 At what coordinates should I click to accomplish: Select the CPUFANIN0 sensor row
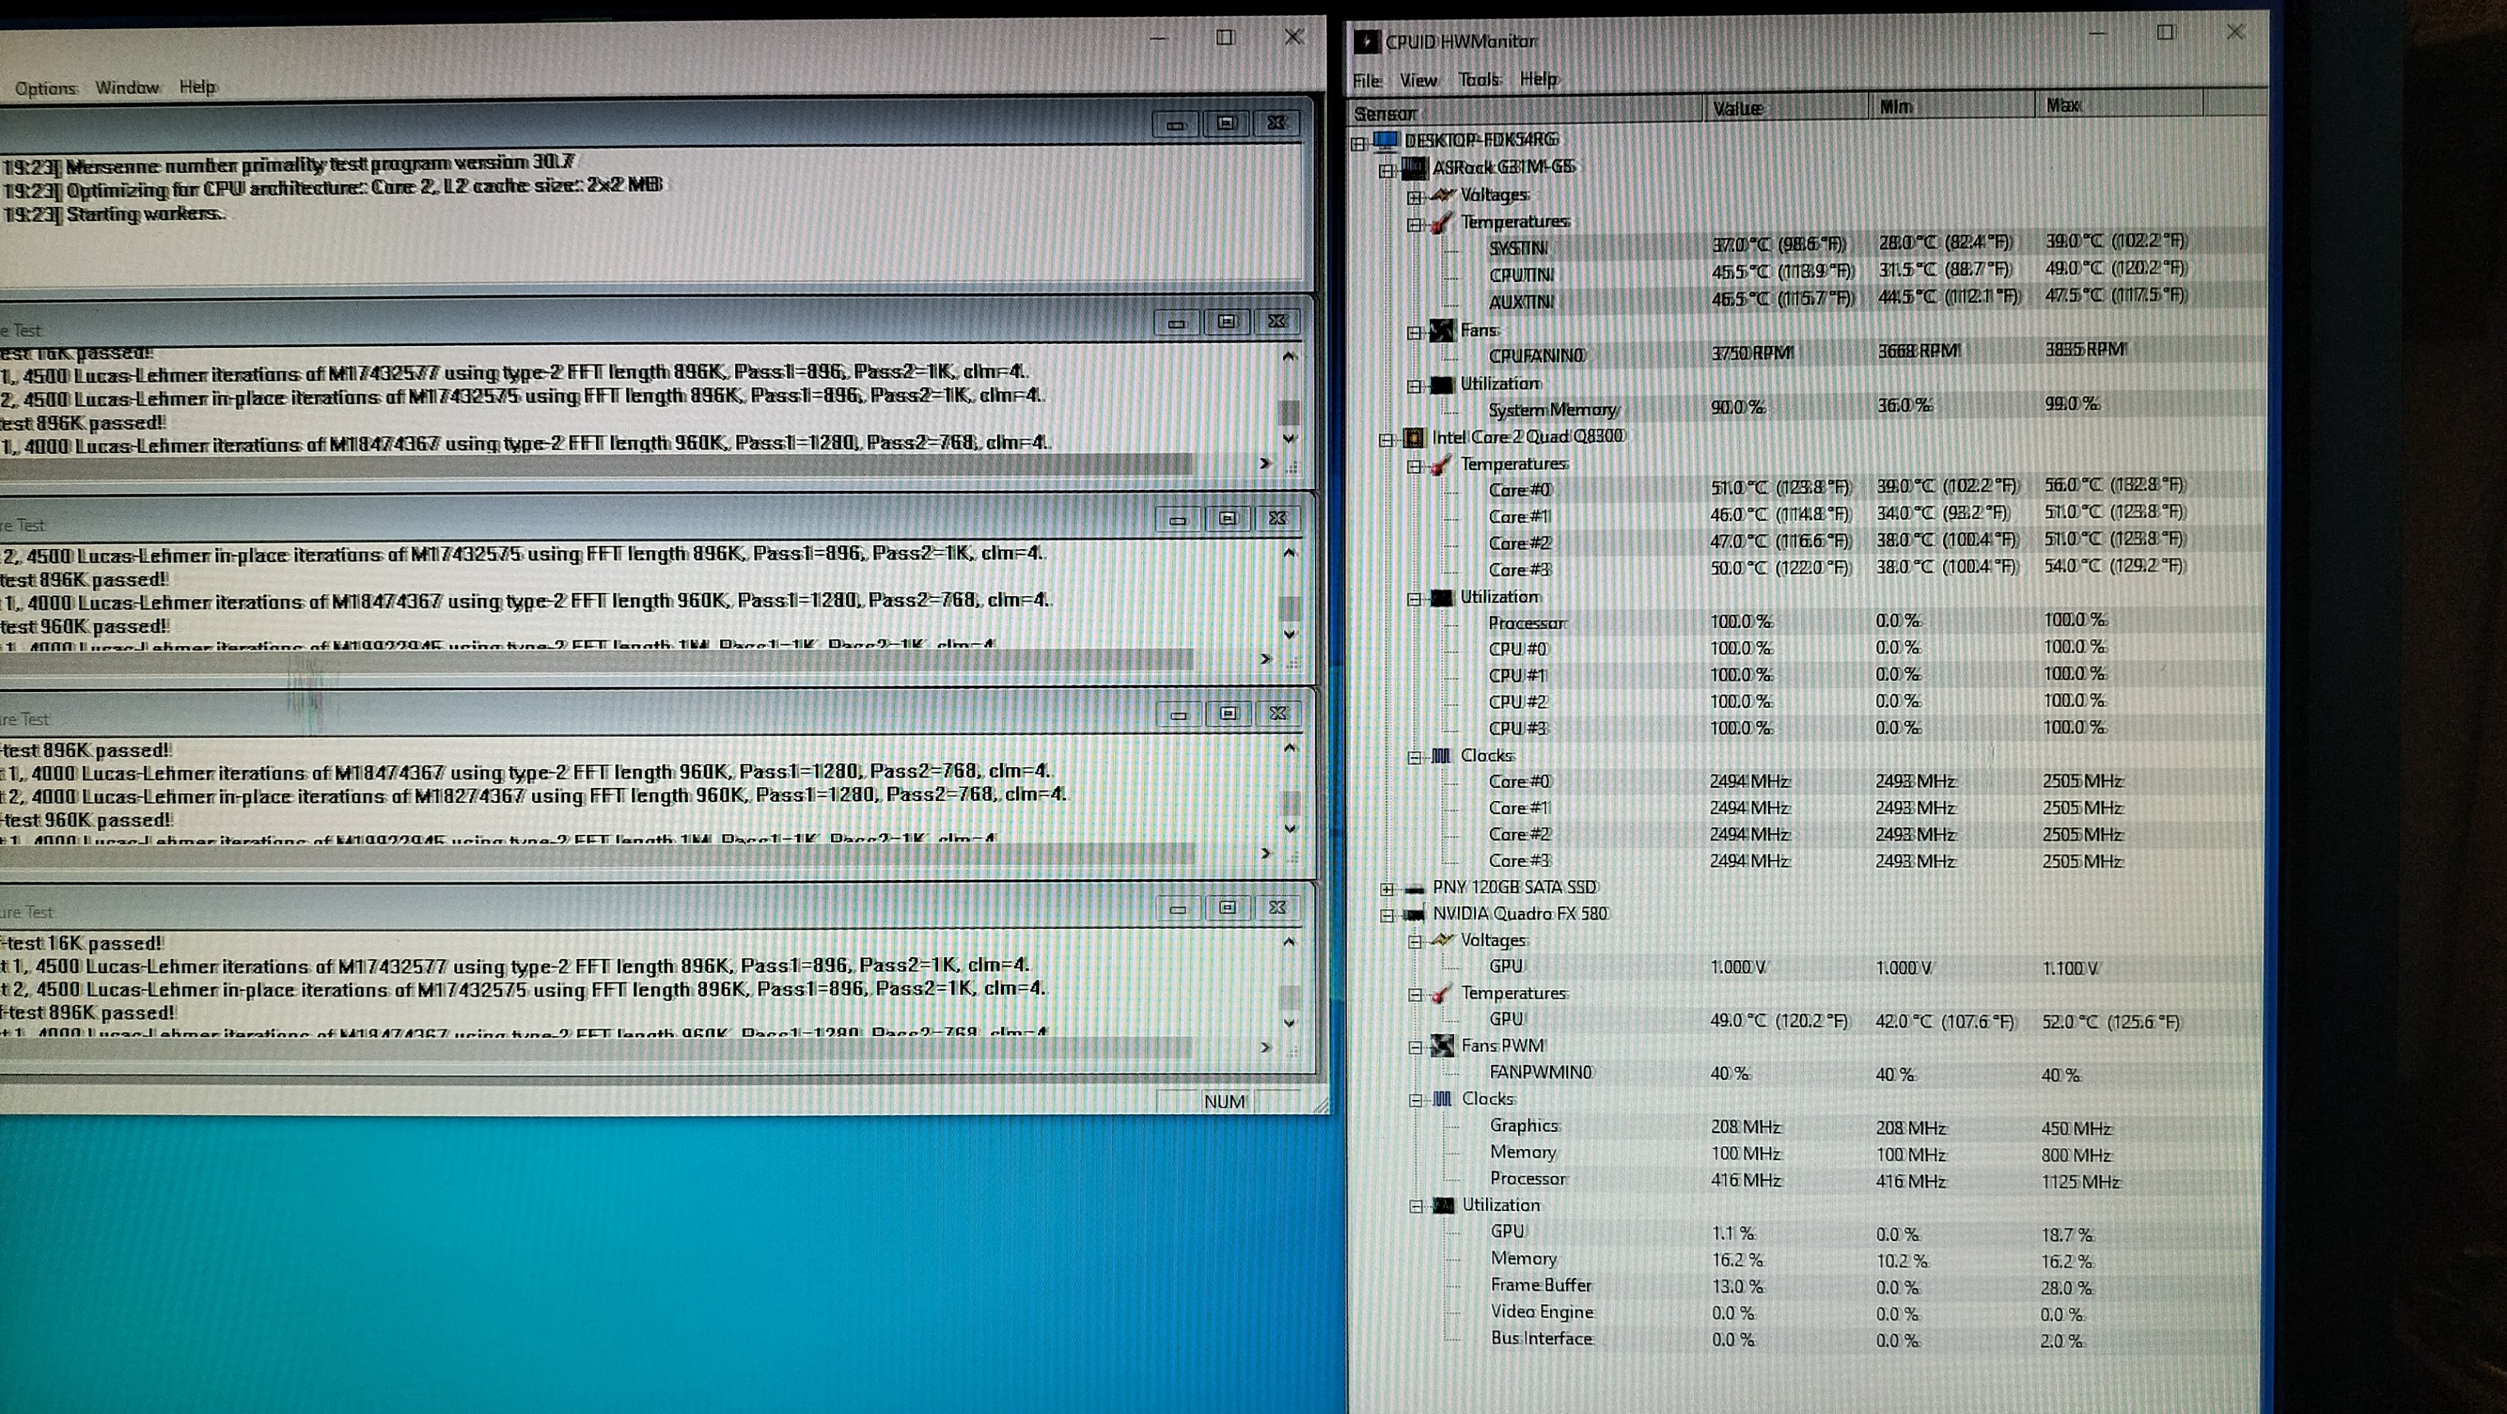[1536, 356]
